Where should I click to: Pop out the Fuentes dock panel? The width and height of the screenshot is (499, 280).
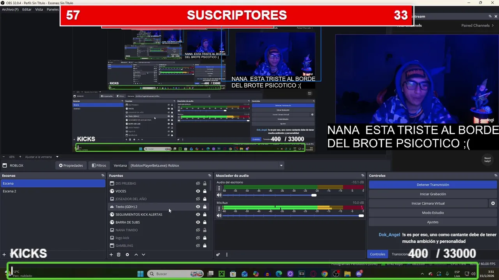click(x=210, y=176)
